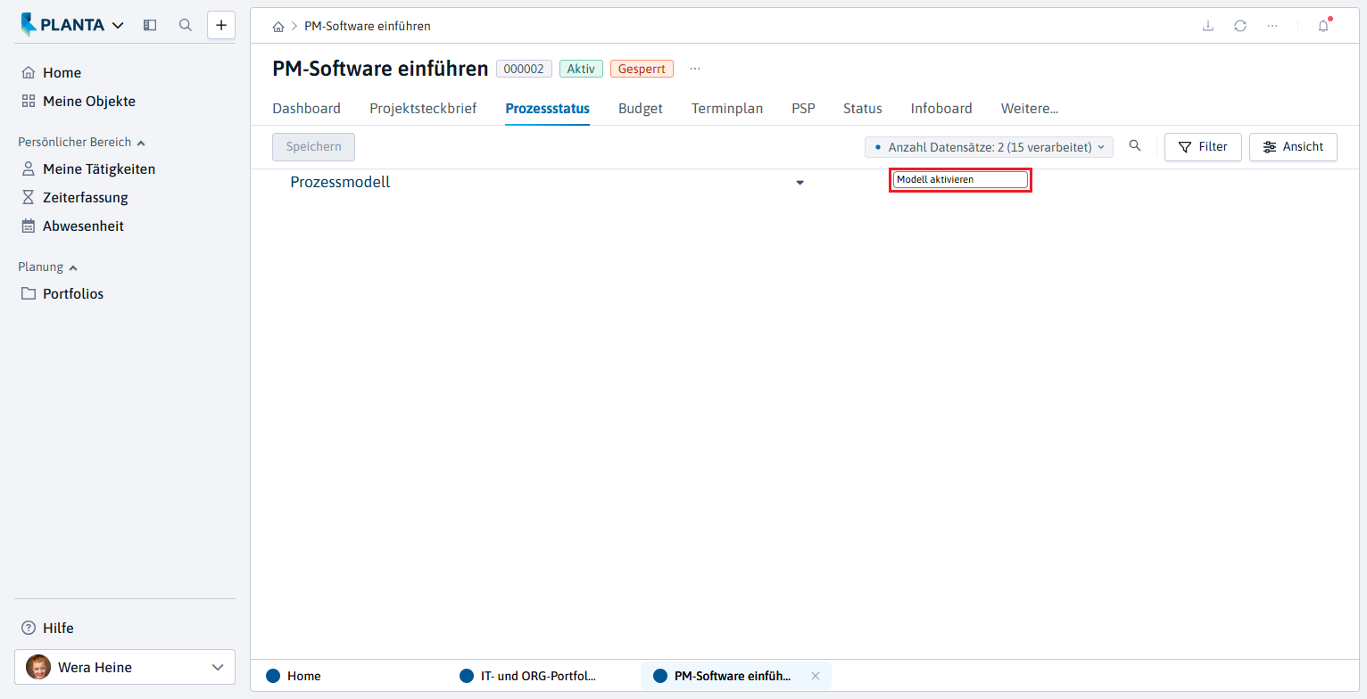Open the Budget tab
Viewport: 1367px width, 699px height.
[x=641, y=109]
